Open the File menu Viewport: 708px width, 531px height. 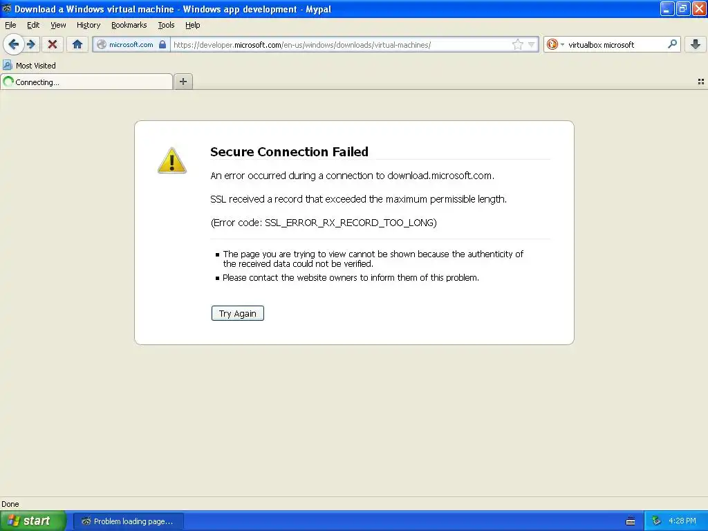(10, 25)
